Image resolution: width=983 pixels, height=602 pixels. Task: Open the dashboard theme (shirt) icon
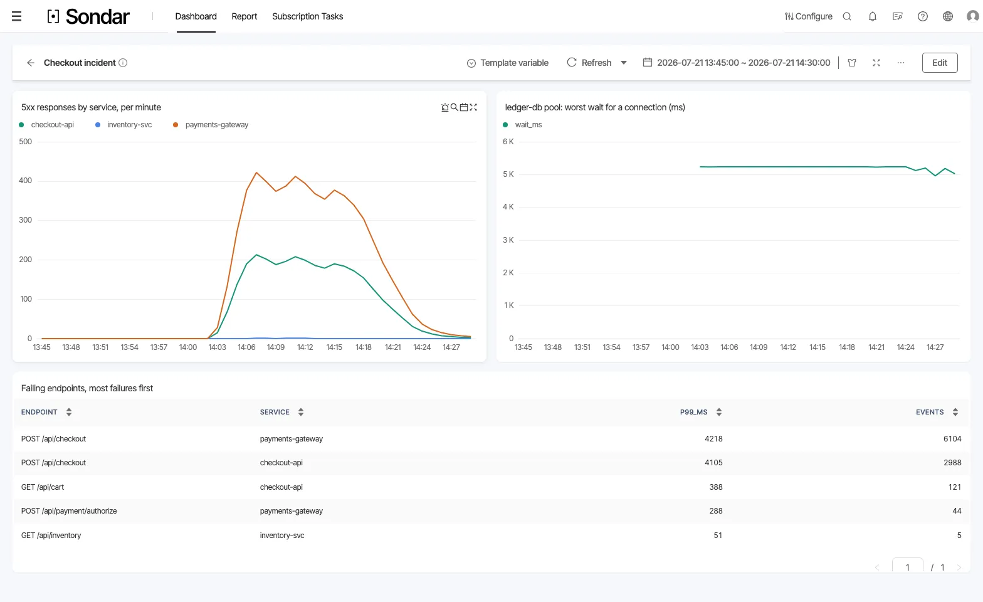point(852,63)
